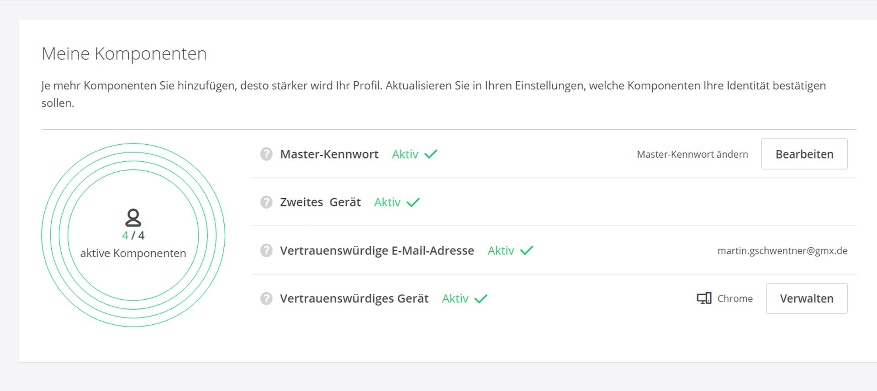
Task: Click the help icon beside Vertrauenswürdiges Gerät
Action: [266, 298]
